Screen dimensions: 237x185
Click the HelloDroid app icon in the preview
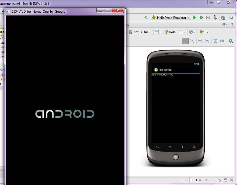156,70
